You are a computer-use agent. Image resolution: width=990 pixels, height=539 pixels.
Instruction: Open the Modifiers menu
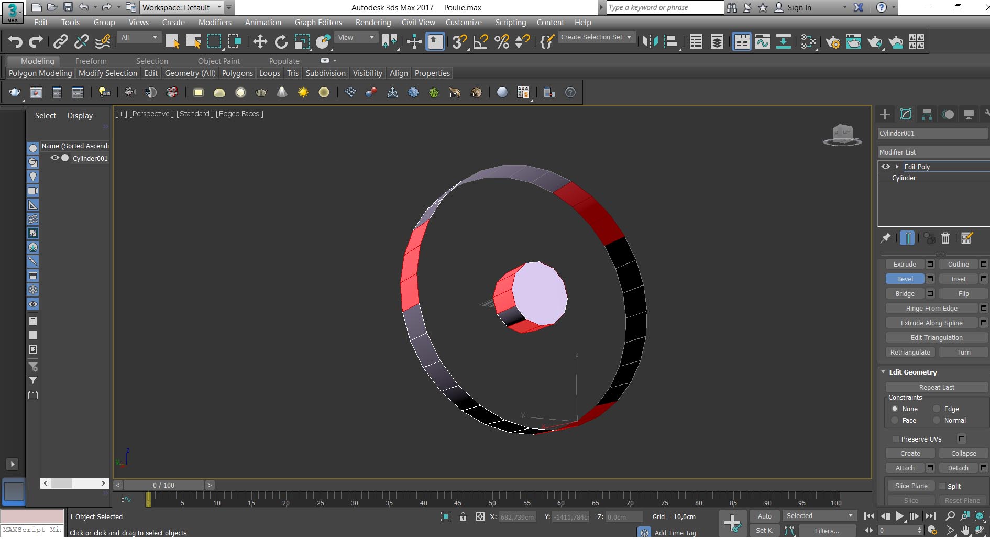215,23
